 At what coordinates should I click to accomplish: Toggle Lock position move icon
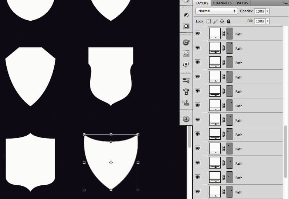(222, 21)
